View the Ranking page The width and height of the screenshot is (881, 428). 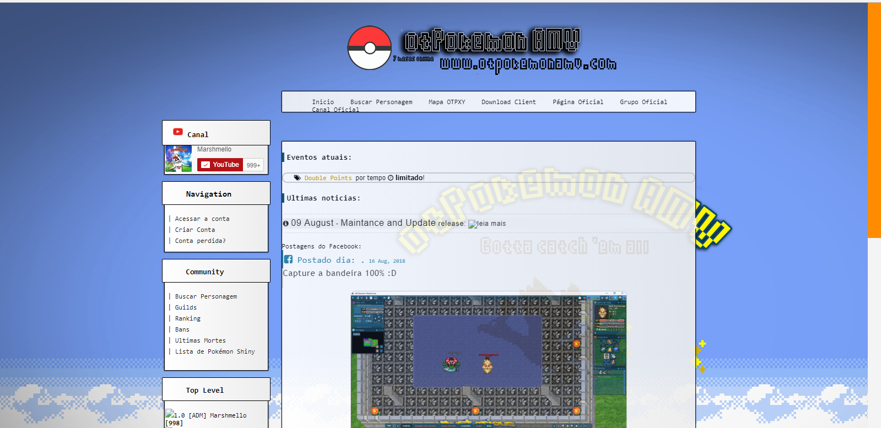click(188, 318)
